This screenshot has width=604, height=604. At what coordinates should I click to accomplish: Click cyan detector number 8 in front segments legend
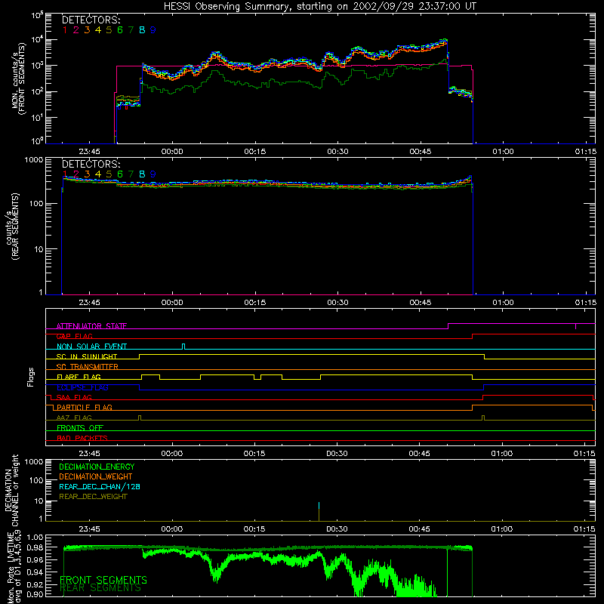pyautogui.click(x=142, y=30)
